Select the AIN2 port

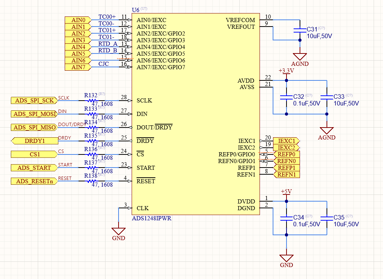click(x=78, y=33)
